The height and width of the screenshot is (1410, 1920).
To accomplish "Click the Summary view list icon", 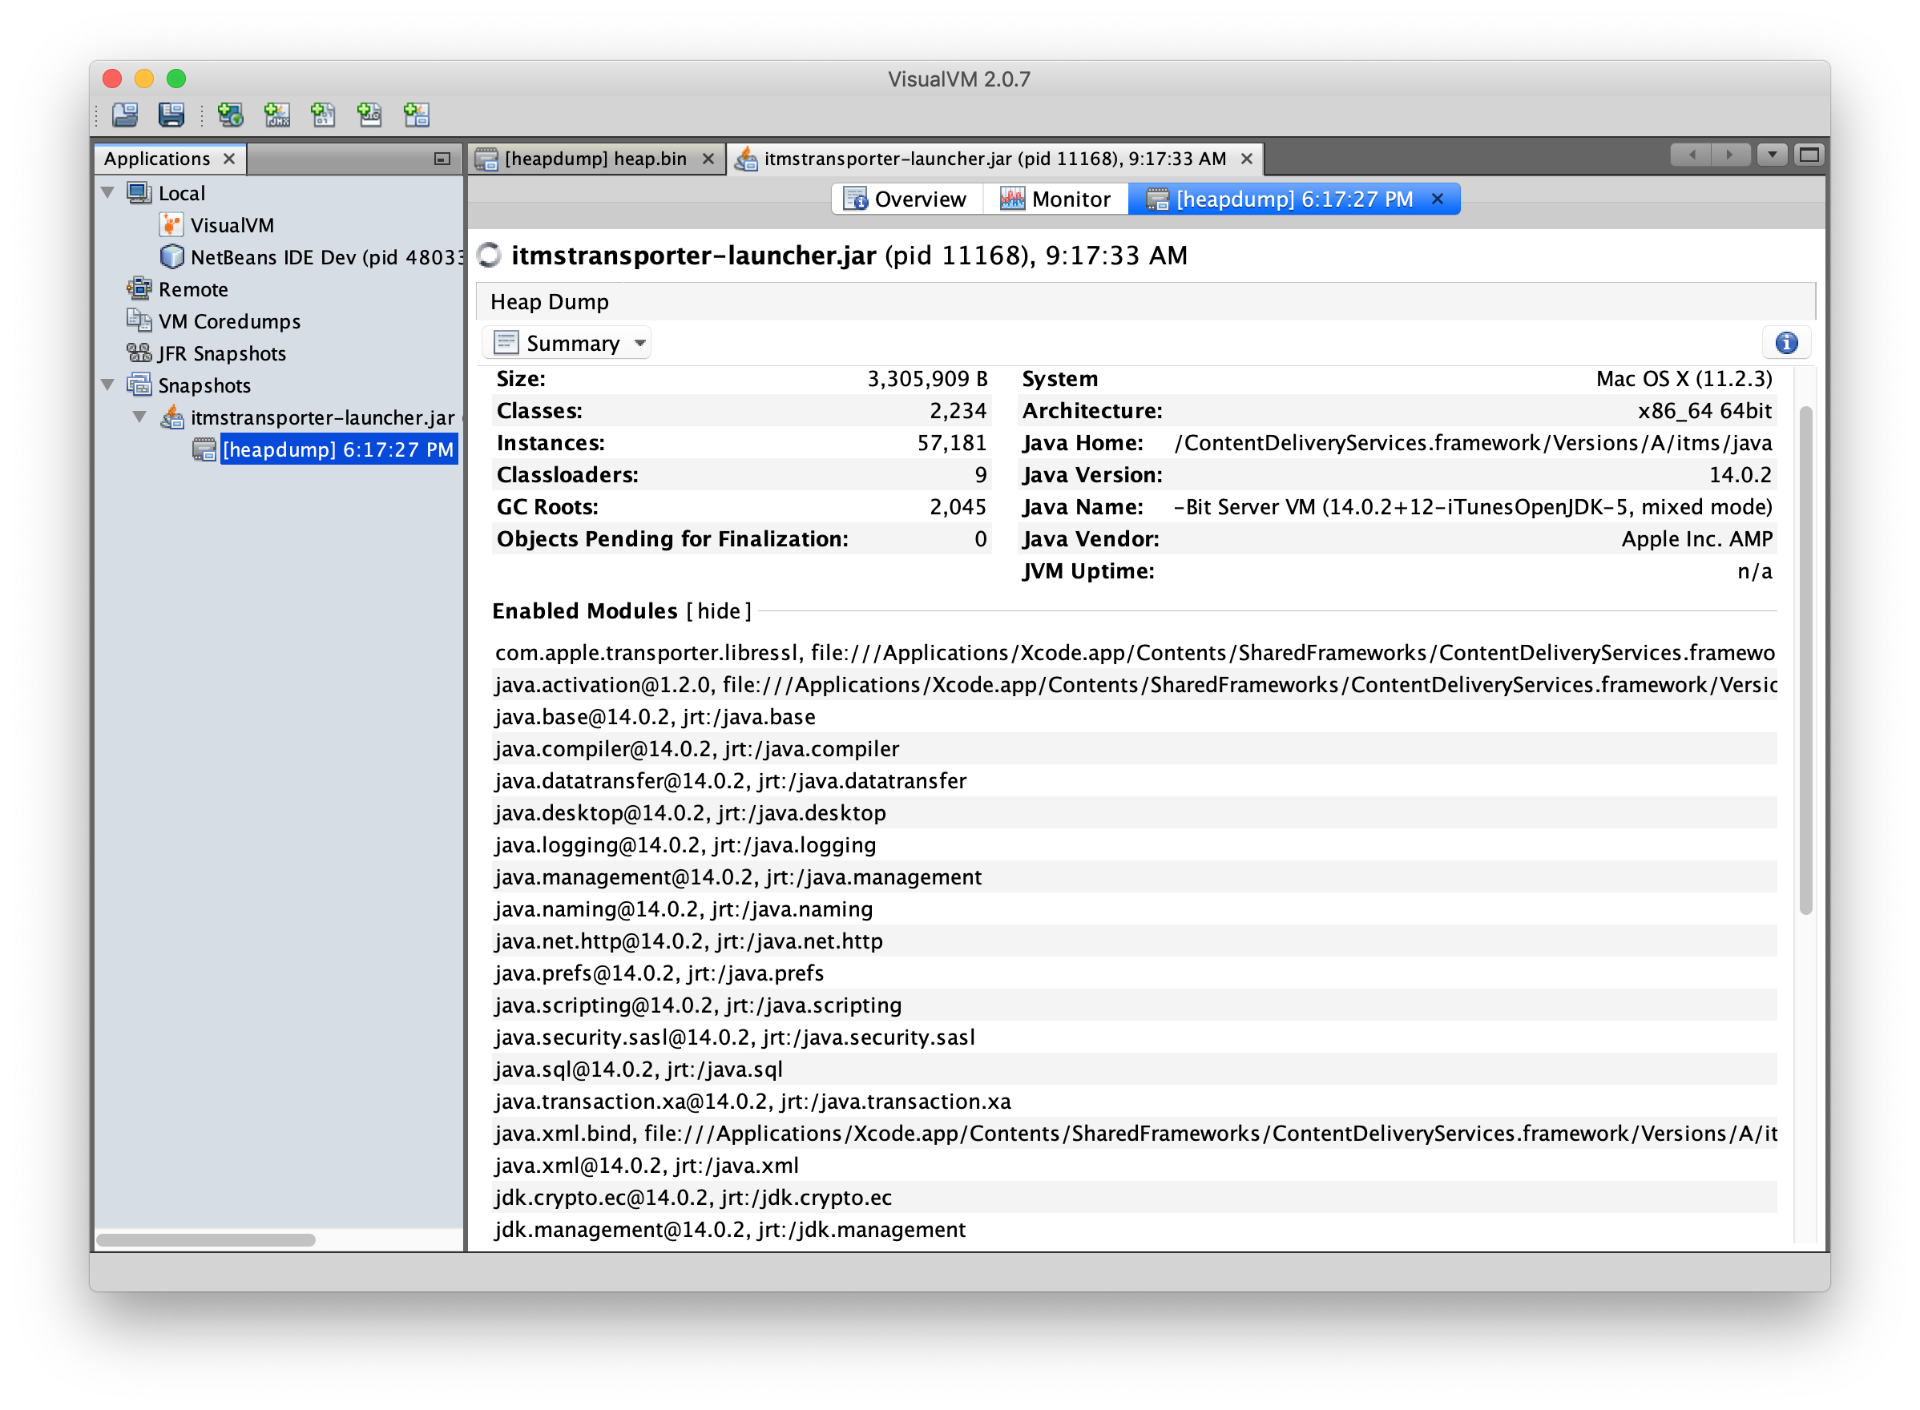I will 506,343.
